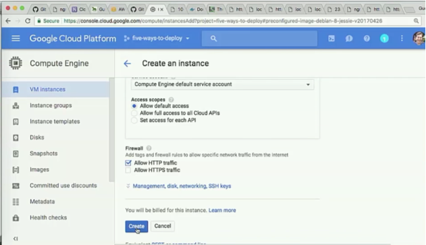Viewport: 426px width, 245px height.
Task: Click the address bar zoom magnifier icon
Action: tap(416, 21)
